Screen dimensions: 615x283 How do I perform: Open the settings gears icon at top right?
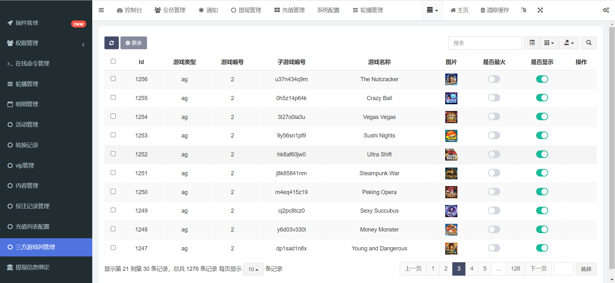pos(606,10)
